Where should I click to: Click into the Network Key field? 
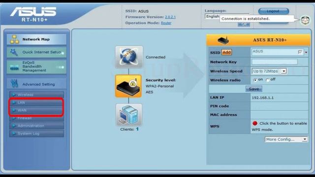275,62
